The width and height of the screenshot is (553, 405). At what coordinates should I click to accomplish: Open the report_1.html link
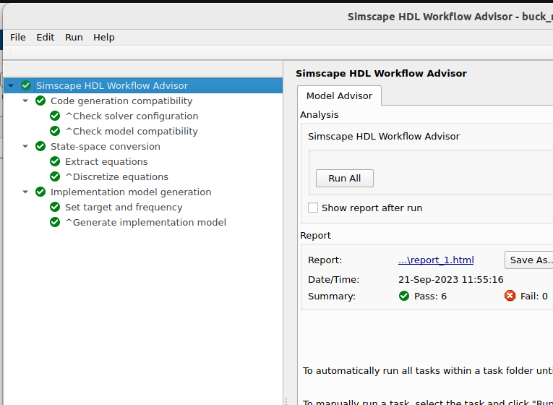coord(436,260)
